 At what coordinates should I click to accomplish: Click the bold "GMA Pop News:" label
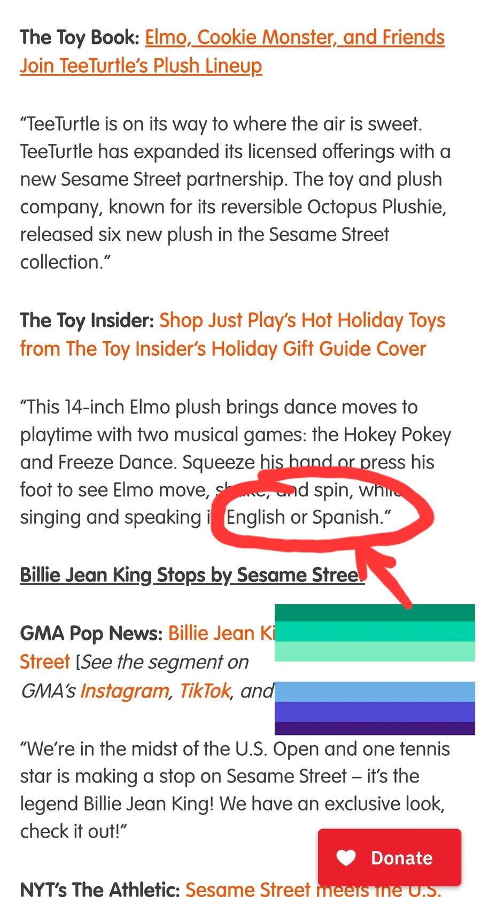coord(91,633)
